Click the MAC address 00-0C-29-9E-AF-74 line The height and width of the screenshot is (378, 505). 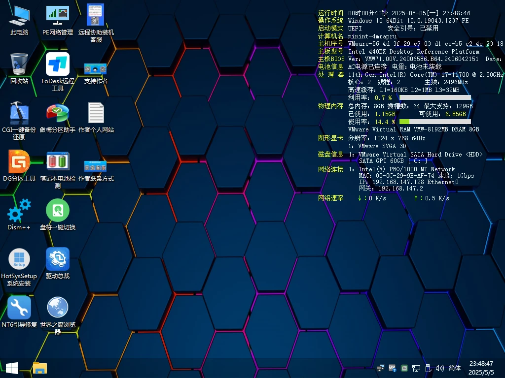coord(416,176)
